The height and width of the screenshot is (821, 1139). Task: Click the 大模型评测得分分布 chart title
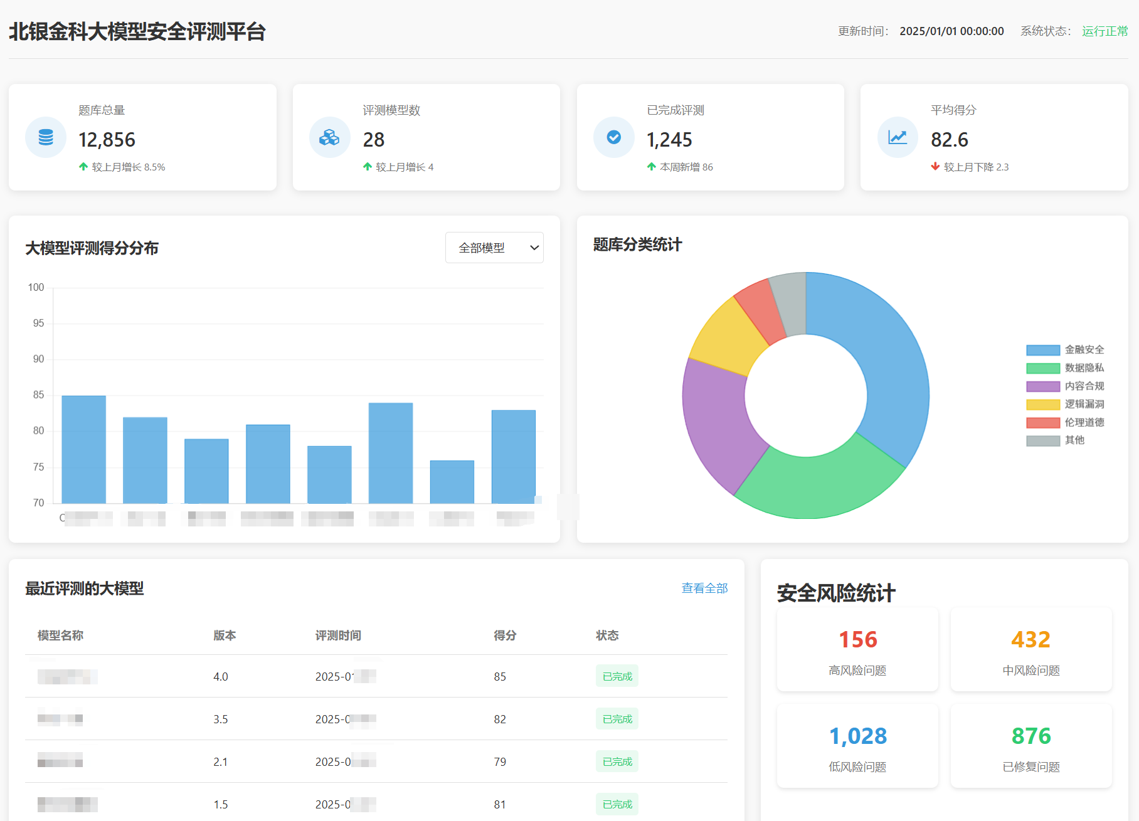(x=92, y=248)
